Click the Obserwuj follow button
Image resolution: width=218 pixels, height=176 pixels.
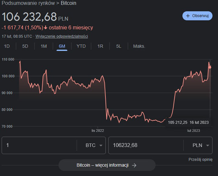point(197,16)
